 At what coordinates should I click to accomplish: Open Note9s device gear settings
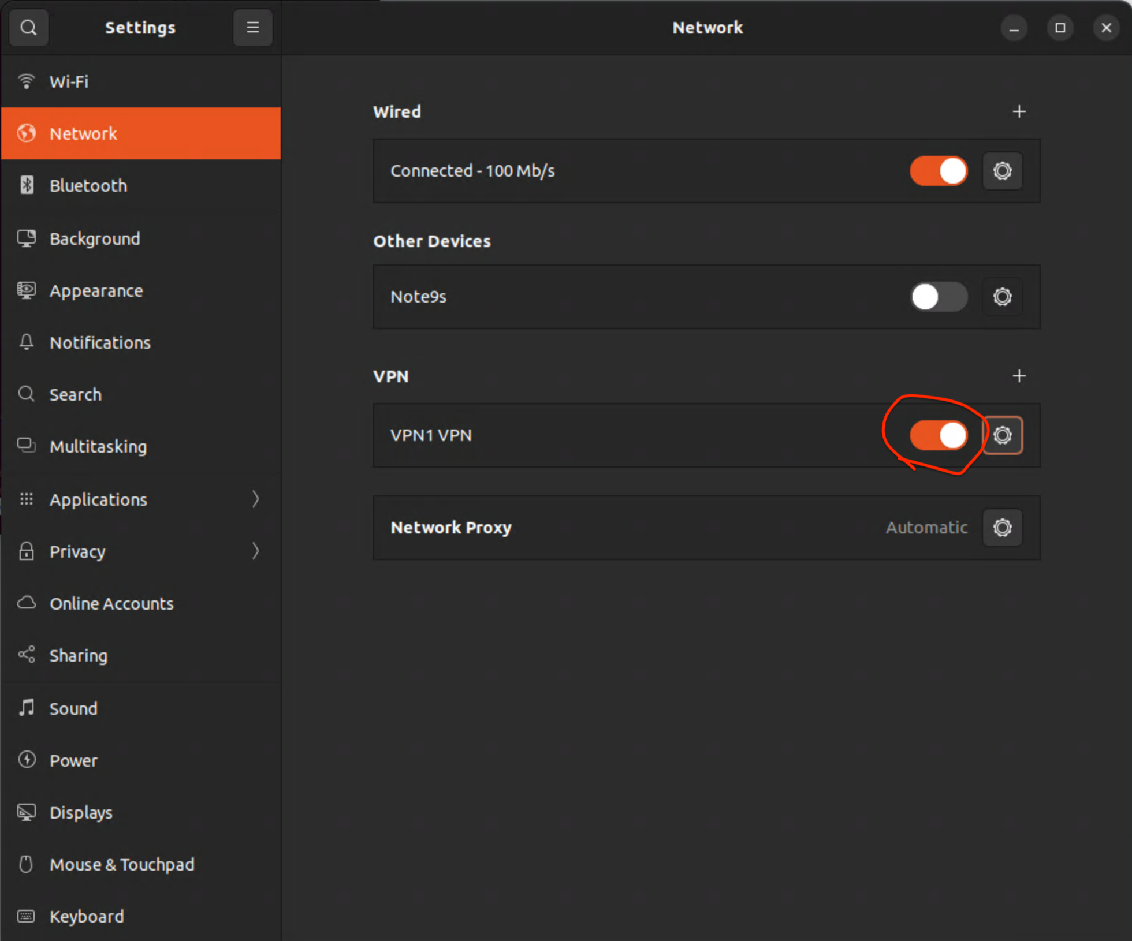click(x=1002, y=297)
